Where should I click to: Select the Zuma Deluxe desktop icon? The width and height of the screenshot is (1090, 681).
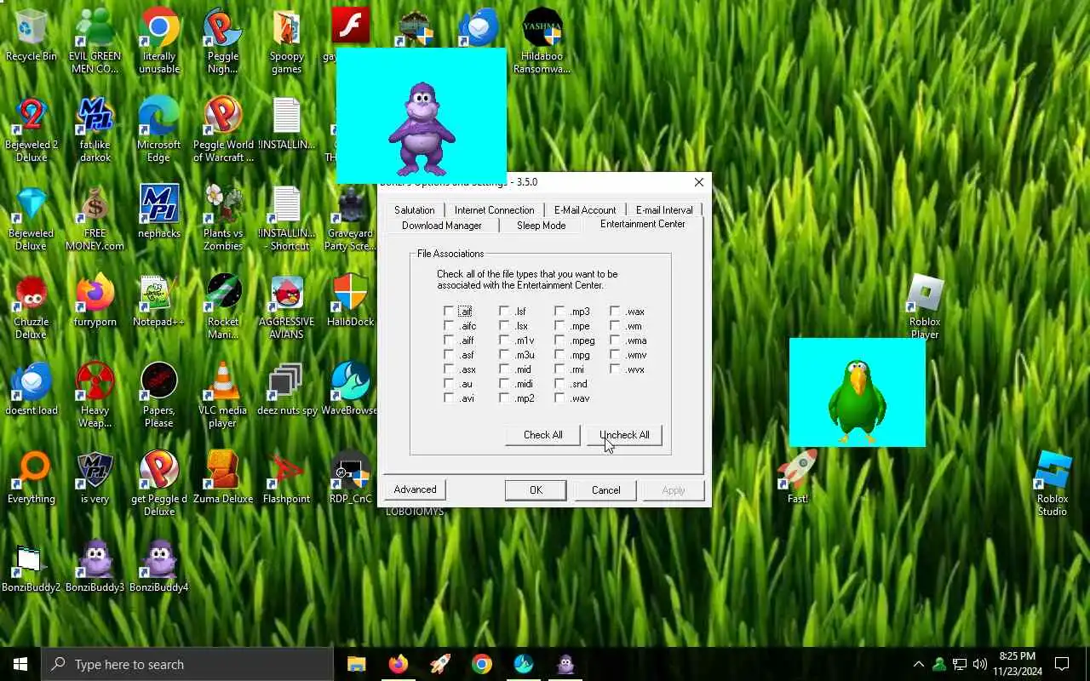(x=223, y=477)
